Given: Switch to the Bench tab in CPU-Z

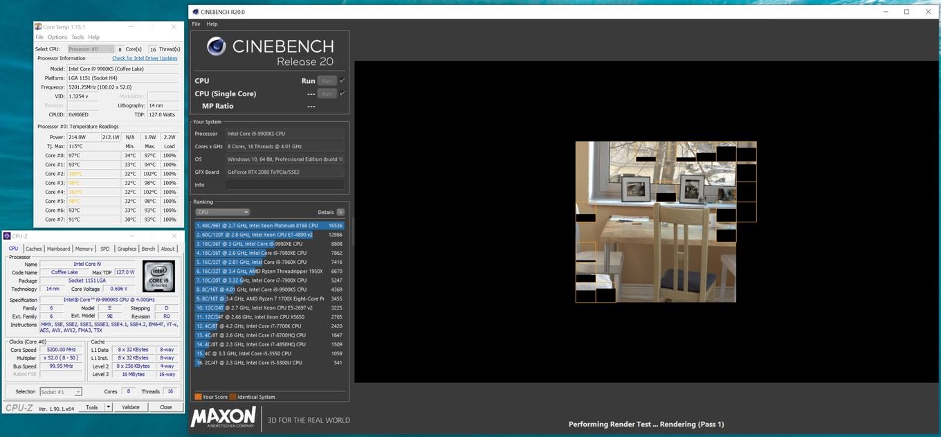Looking at the screenshot, I should [x=148, y=249].
